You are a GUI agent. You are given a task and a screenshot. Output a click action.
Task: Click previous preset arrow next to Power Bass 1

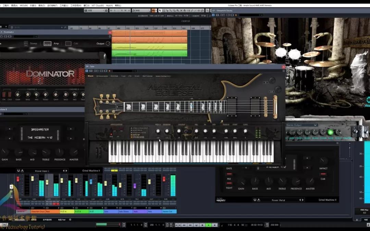pos(63,171)
